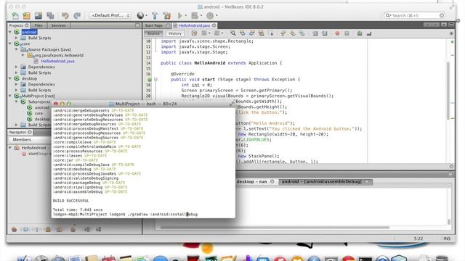Screen dimensions: 465x261
Task: Expand Dependencies under desktop project
Action: coord(16,84)
